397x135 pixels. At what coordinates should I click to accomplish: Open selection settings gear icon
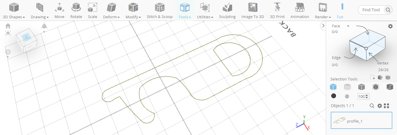390,26
